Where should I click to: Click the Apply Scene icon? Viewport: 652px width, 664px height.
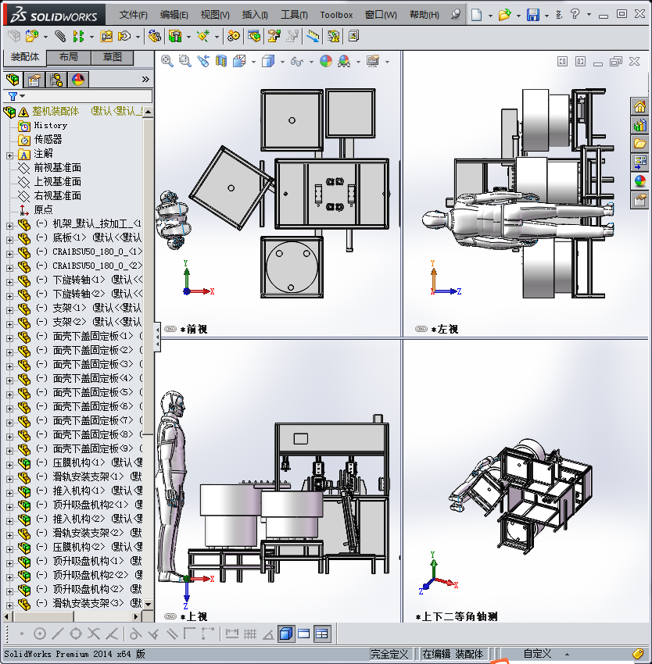(344, 62)
